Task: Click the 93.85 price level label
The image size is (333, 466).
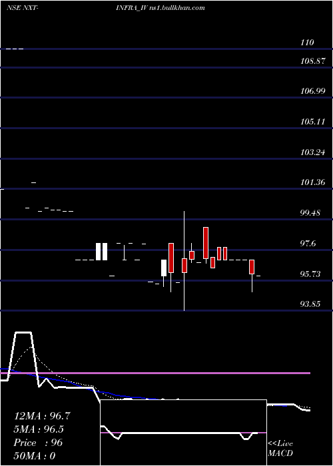Action: click(311, 304)
